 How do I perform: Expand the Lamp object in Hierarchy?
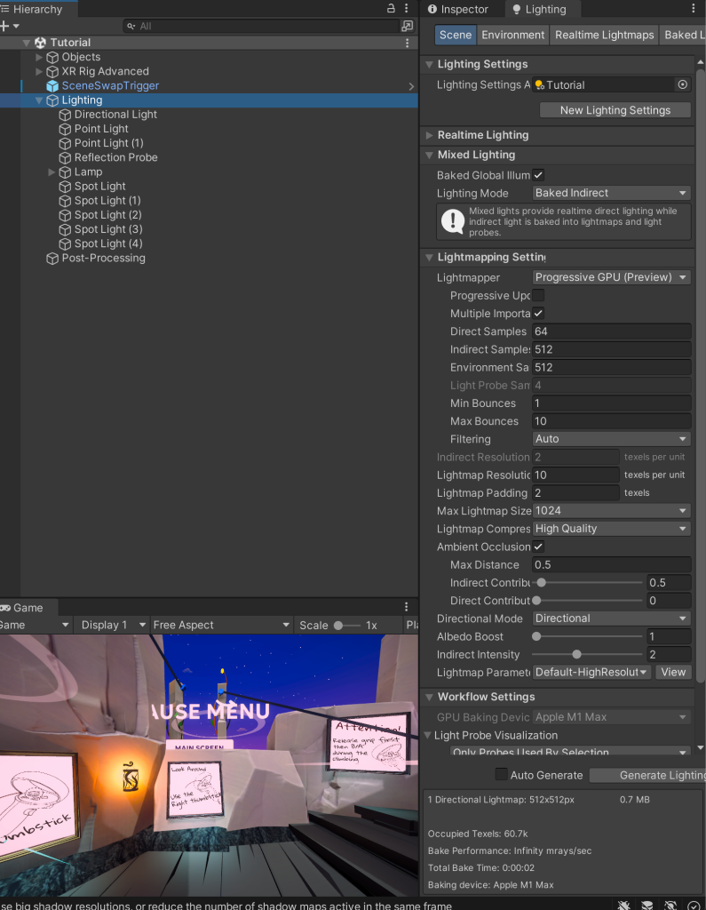pos(52,172)
